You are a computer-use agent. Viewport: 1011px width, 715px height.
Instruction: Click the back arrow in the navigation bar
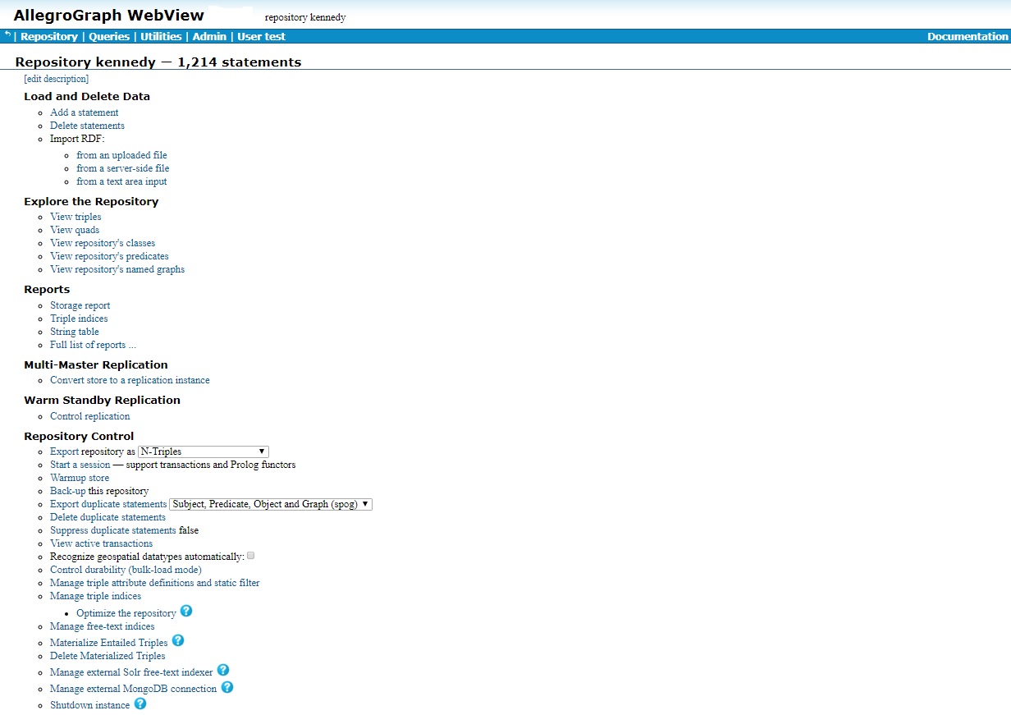(7, 35)
